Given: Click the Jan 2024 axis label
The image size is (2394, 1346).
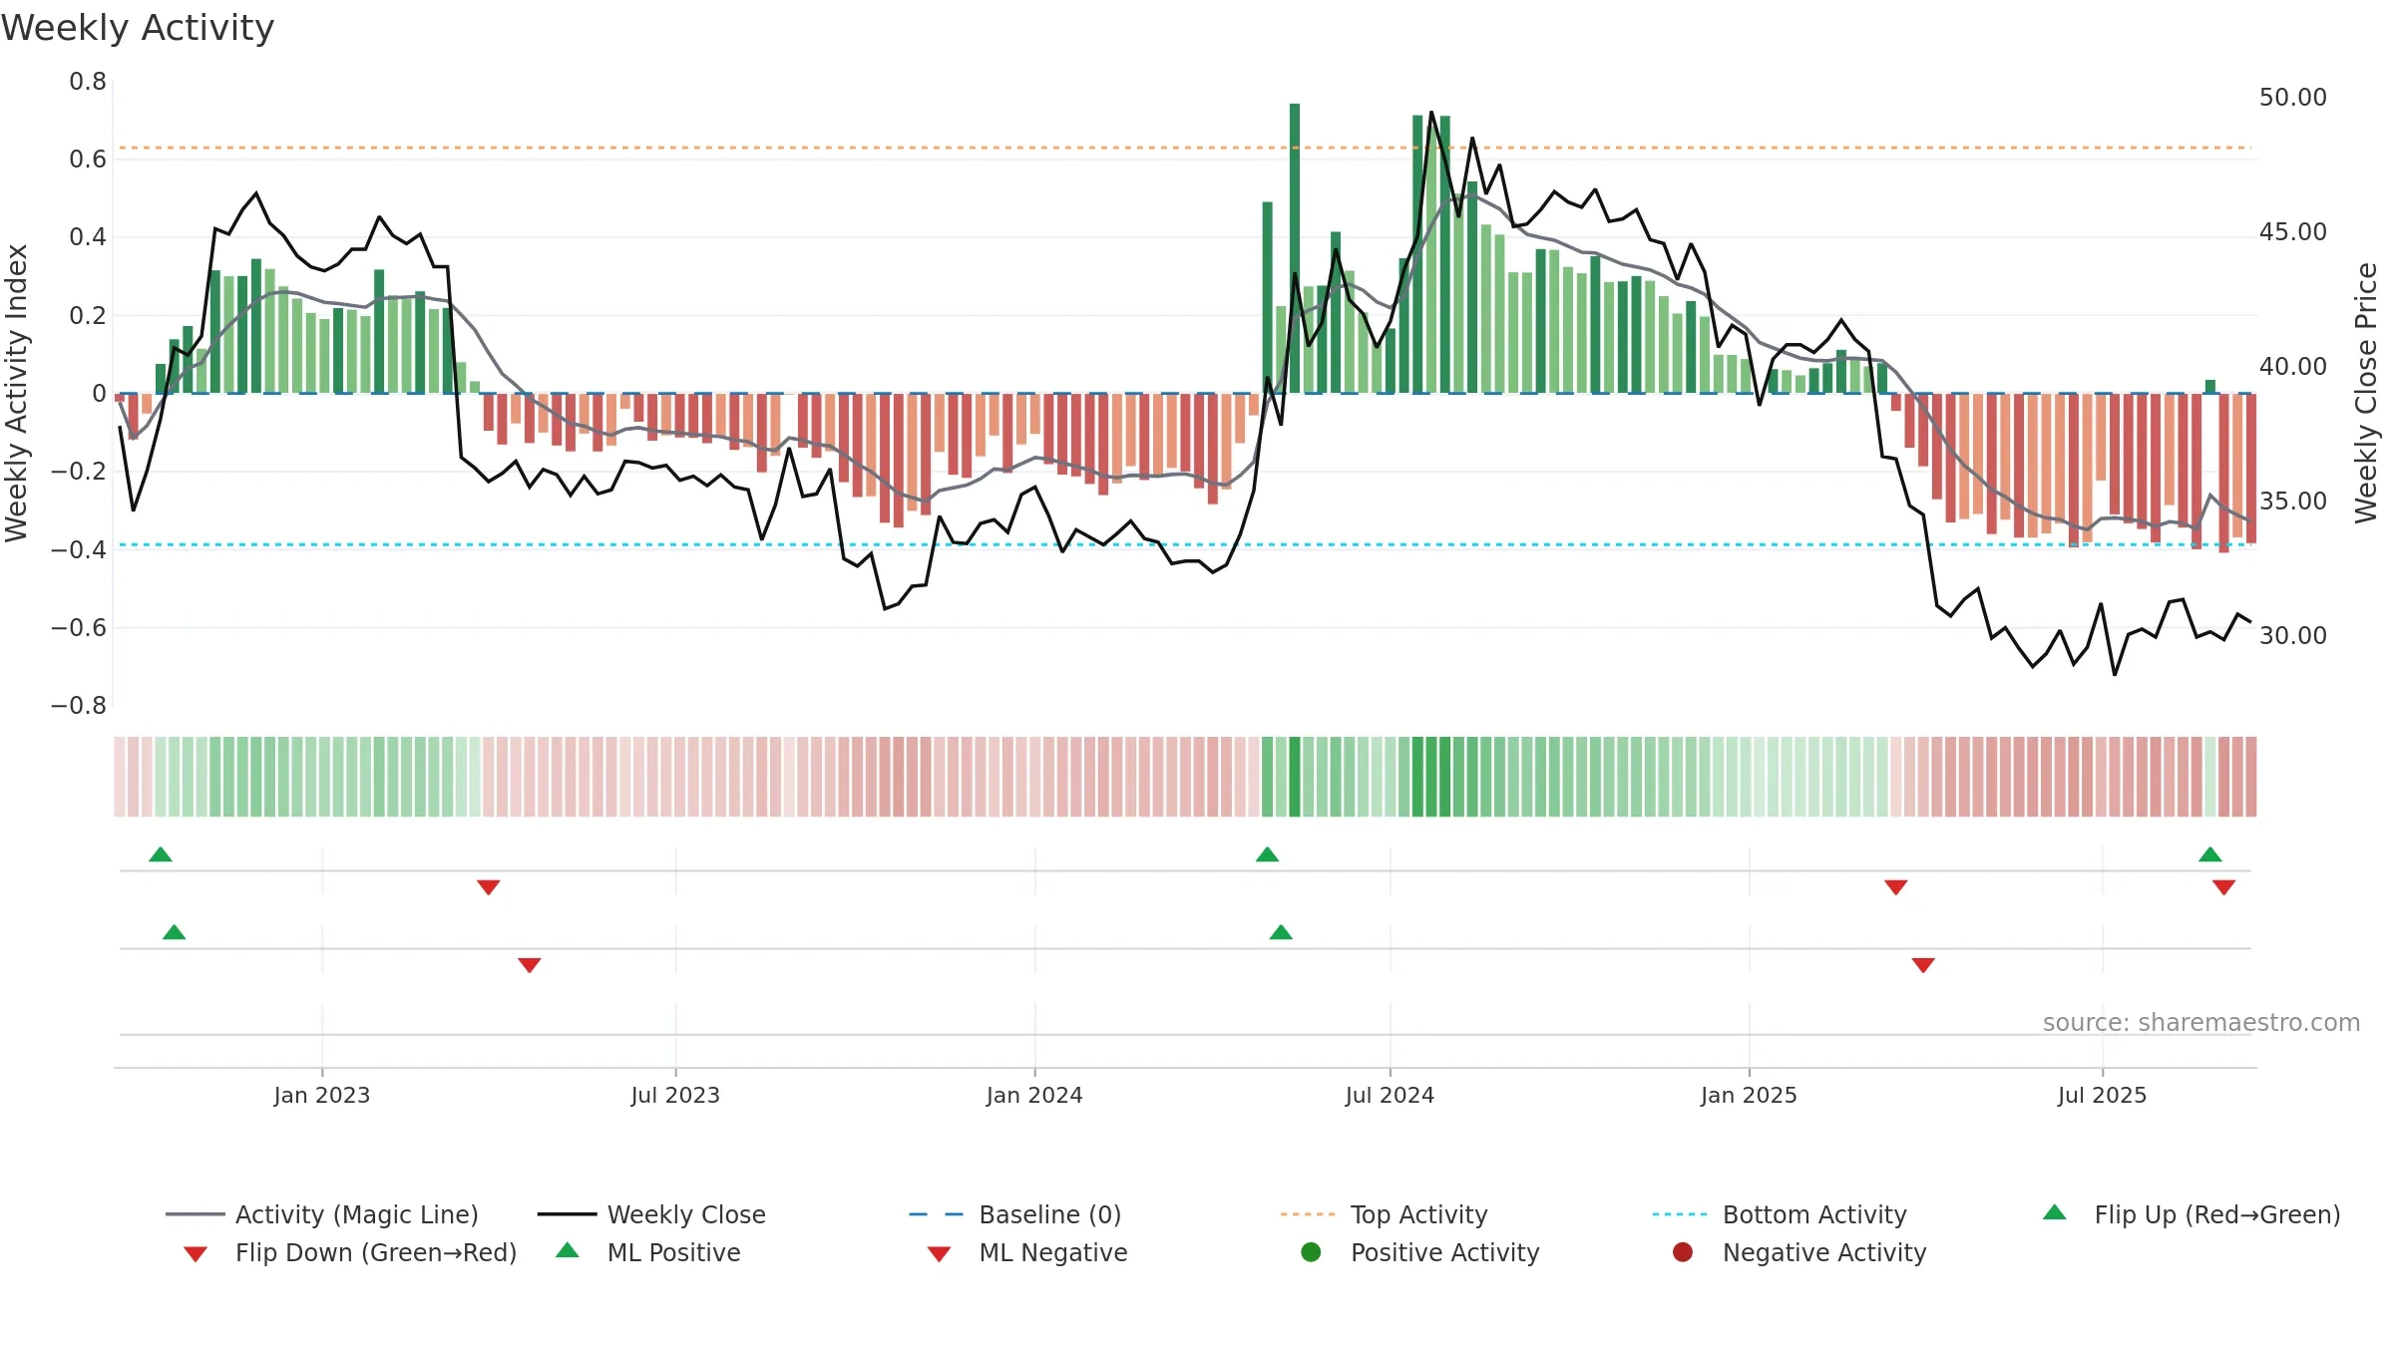Looking at the screenshot, I should 1034,1095.
